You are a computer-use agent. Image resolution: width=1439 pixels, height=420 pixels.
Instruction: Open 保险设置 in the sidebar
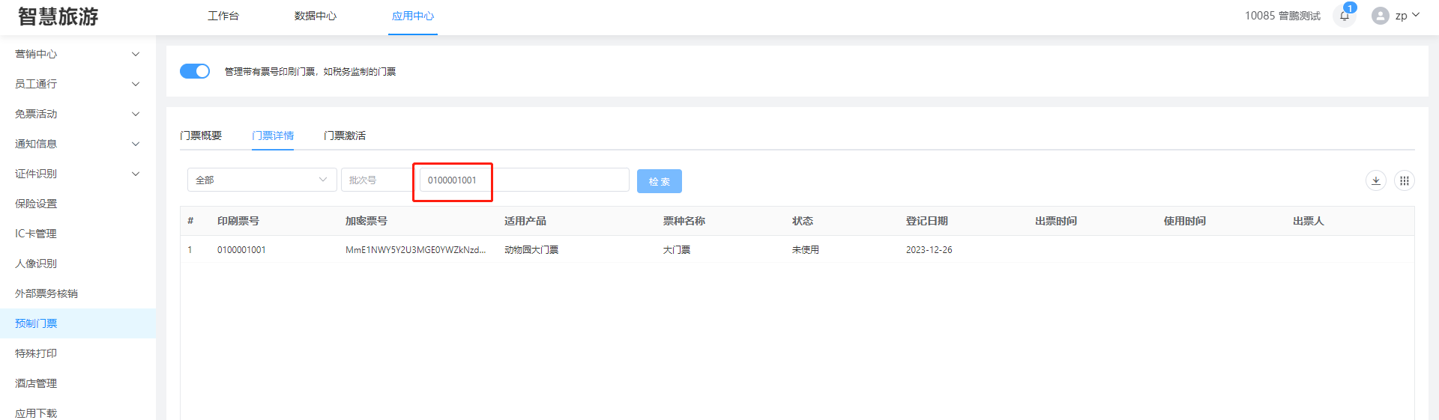[36, 204]
